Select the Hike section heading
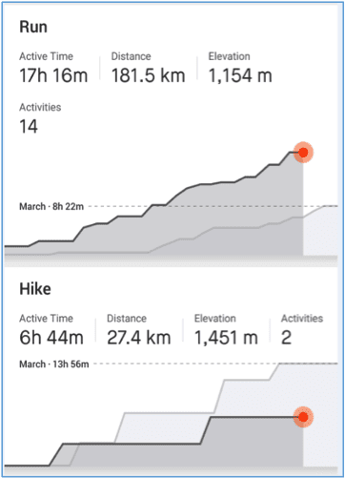 point(35,289)
